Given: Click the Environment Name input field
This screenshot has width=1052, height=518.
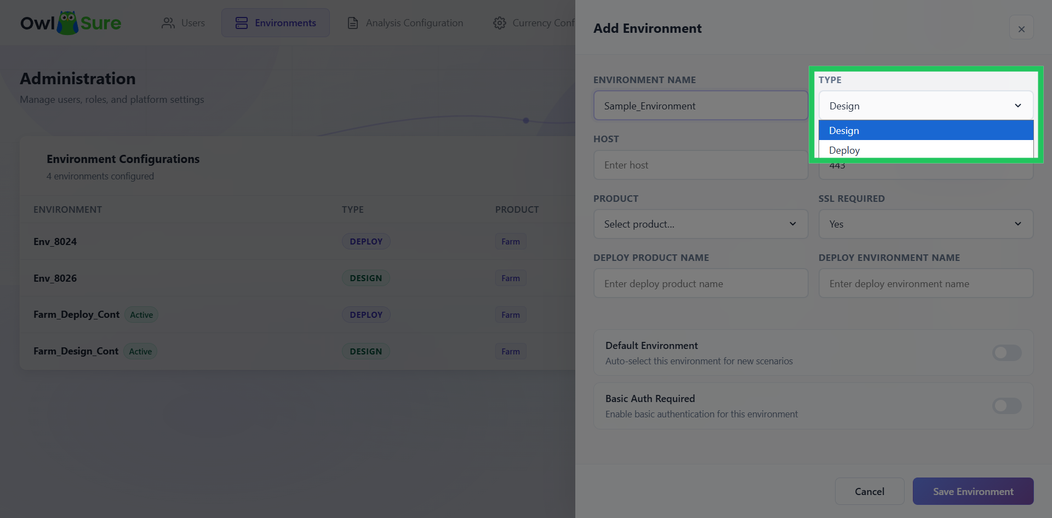Looking at the screenshot, I should coord(701,106).
